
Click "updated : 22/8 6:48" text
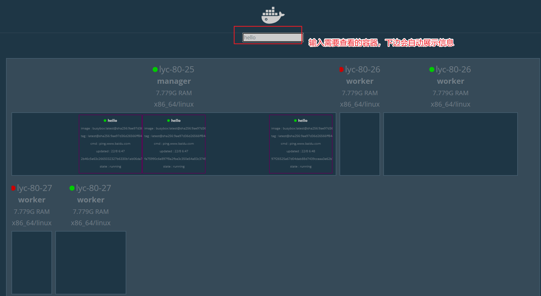(301, 151)
